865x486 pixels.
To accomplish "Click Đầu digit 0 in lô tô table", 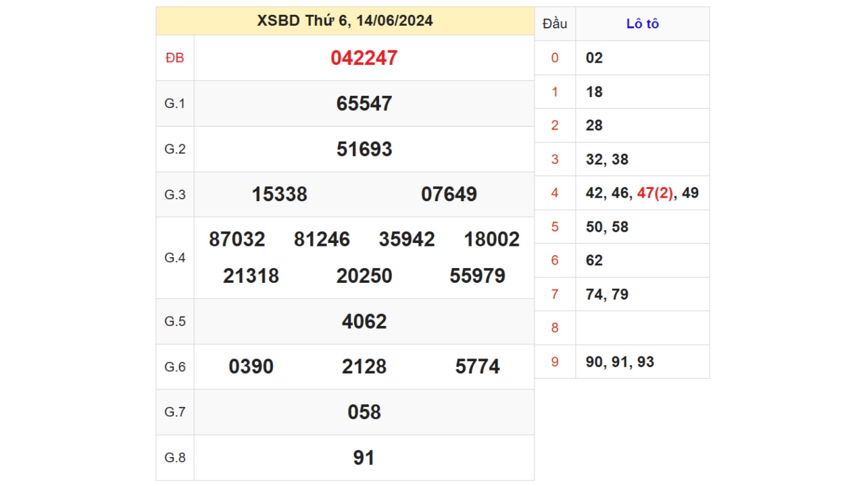I will coord(555,58).
